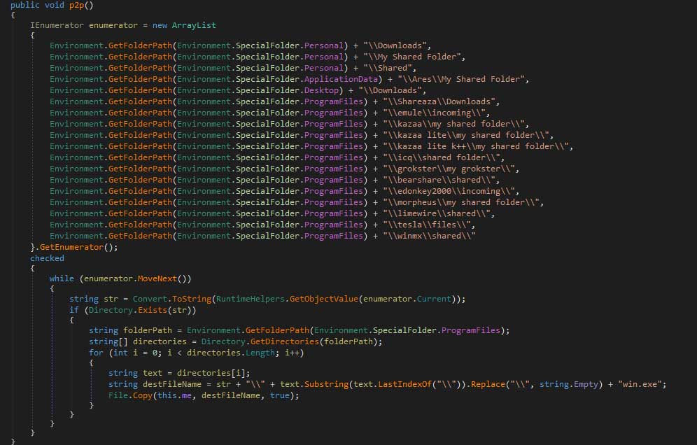
Task: Select the "\\kazaa lite\\my shared folder\\" string
Action: click(x=466, y=135)
